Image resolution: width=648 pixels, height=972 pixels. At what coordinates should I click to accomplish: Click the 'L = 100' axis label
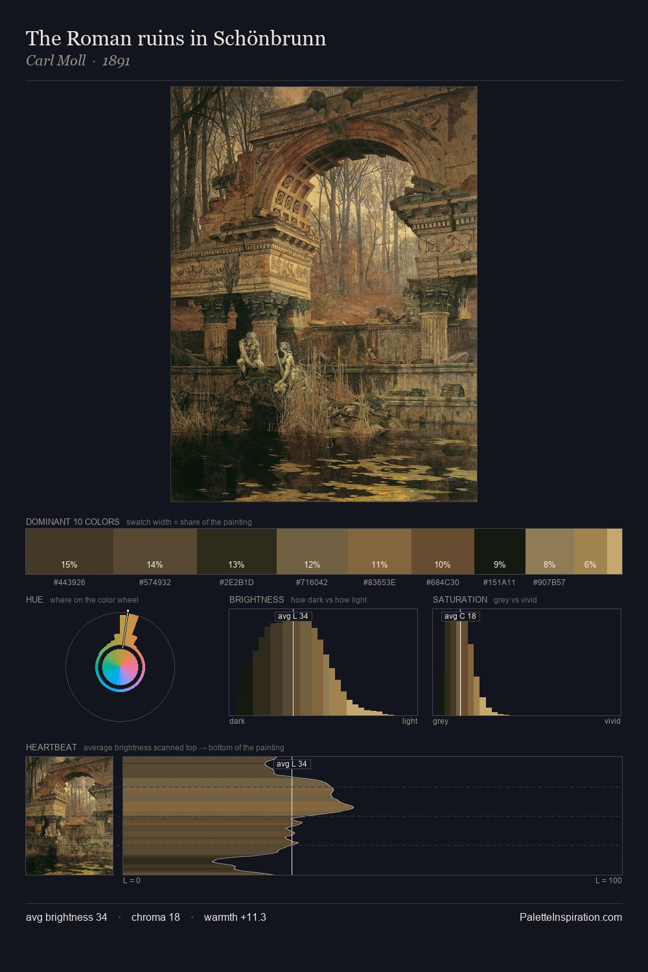608,881
